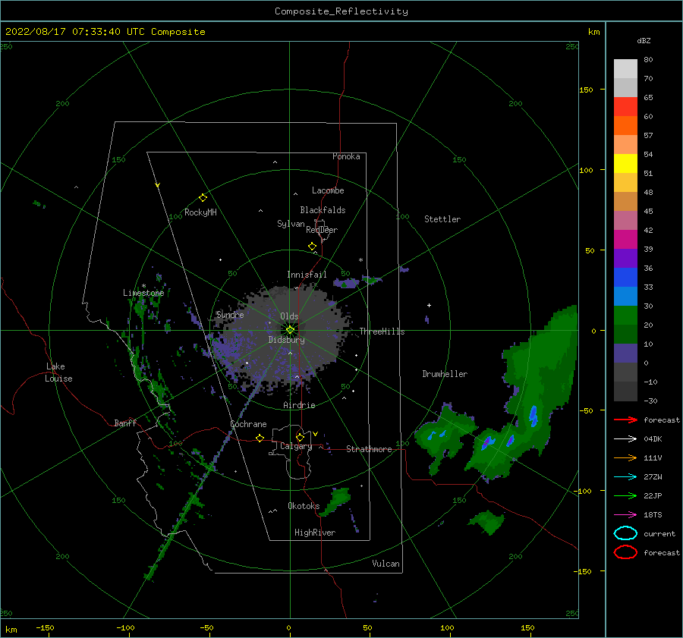The height and width of the screenshot is (638, 683).
Task: Click the Didsbury label
Action: 287,340
